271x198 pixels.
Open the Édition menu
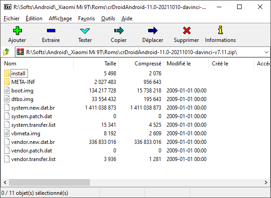34,18
